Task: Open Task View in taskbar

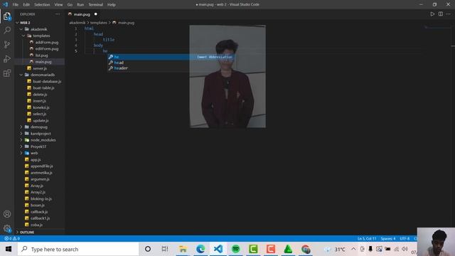Action: click(165, 249)
